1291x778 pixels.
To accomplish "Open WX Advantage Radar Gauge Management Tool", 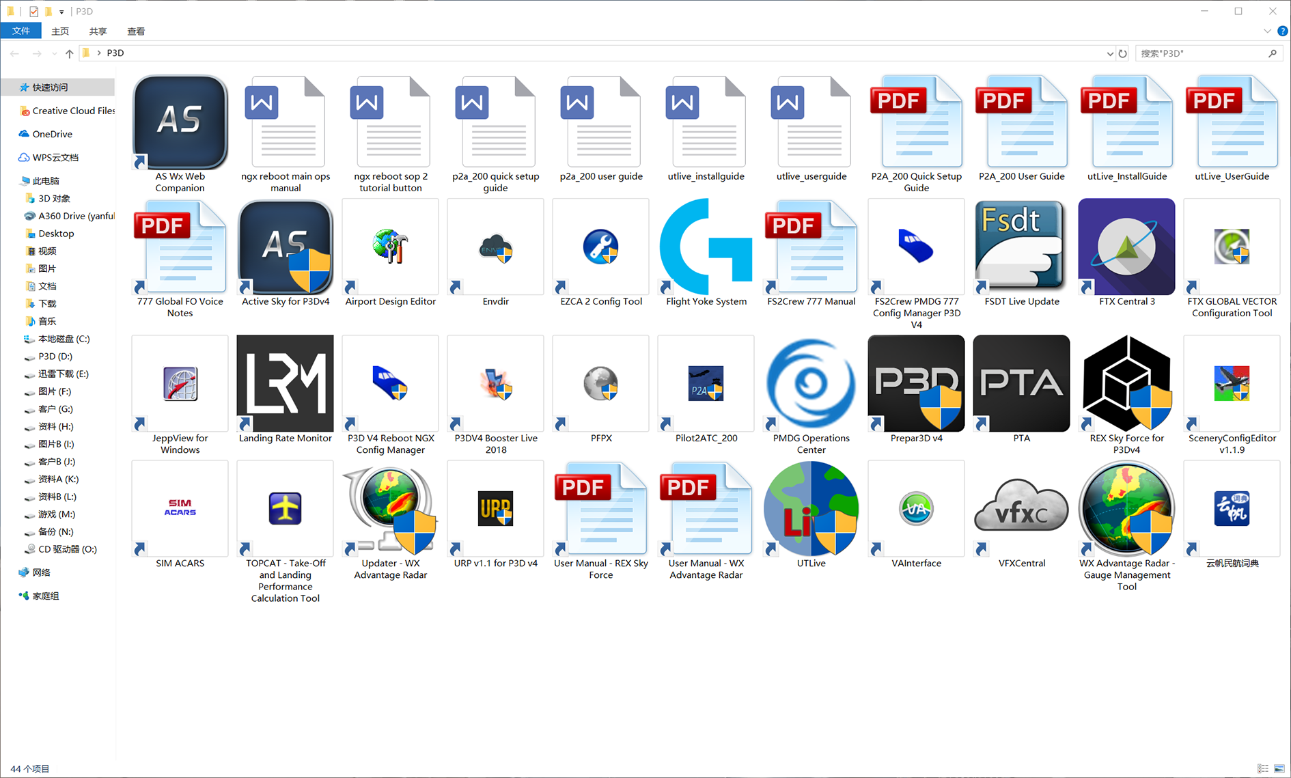I will 1126,527.
